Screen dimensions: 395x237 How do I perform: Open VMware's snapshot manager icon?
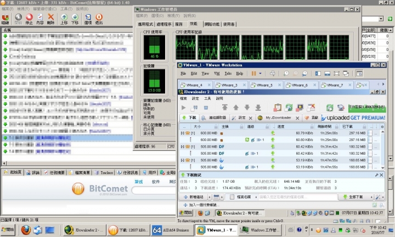tap(304, 74)
